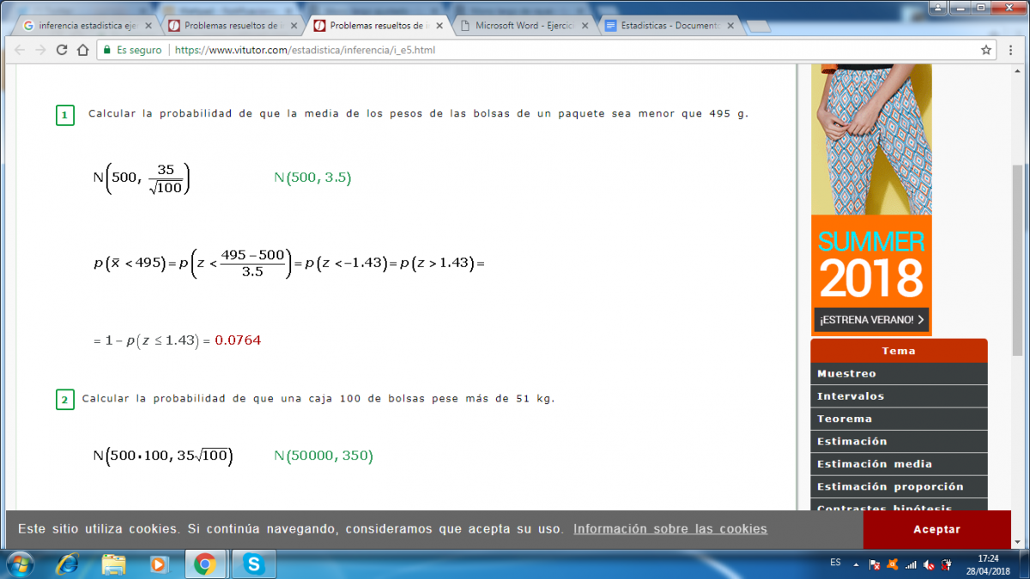This screenshot has height=579, width=1030.
Task: Bookmark this page with the star icon
Action: pyautogui.click(x=986, y=50)
